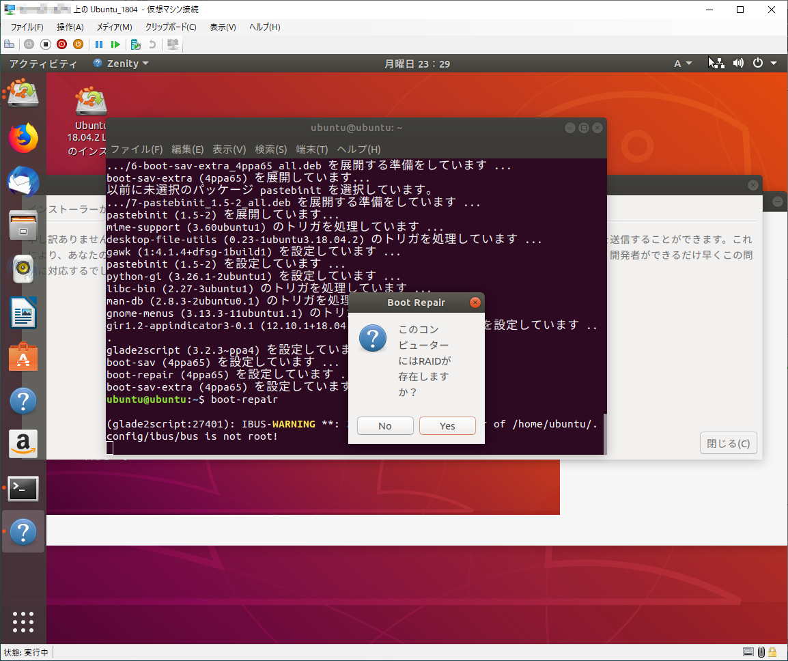Open terminal ヘルプ(H) menu
This screenshot has height=661, width=788.
tap(358, 150)
